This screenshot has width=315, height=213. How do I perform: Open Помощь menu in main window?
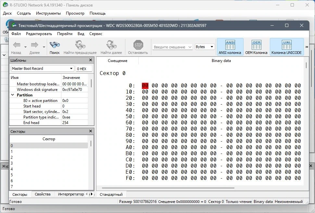tap(97, 13)
